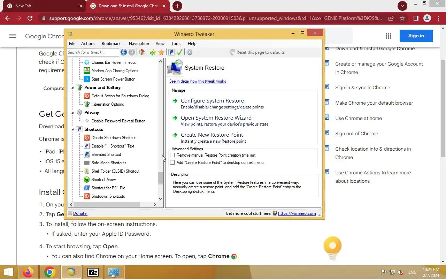The image size is (446, 279).
Task: Click Open System Restore Wizard
Action: pyautogui.click(x=216, y=118)
